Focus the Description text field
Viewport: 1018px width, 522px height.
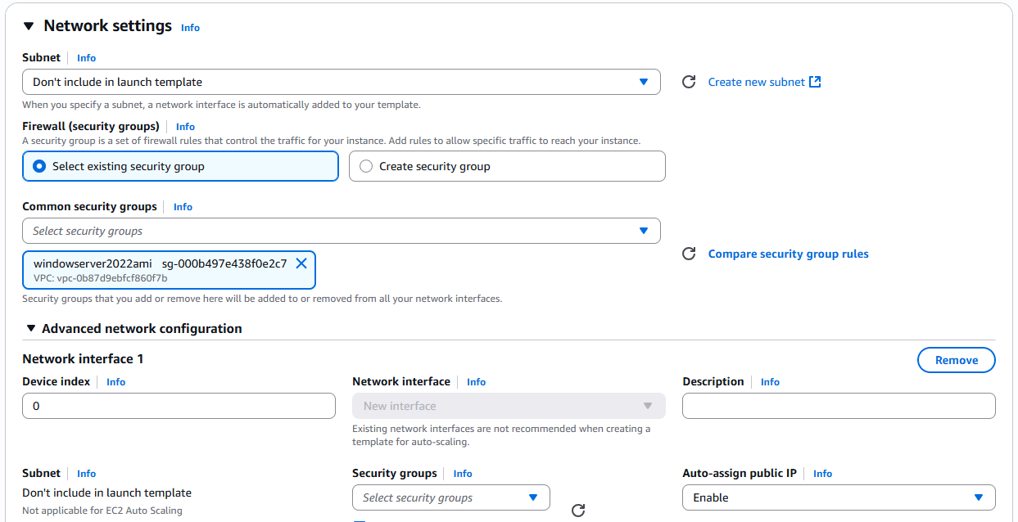point(838,406)
